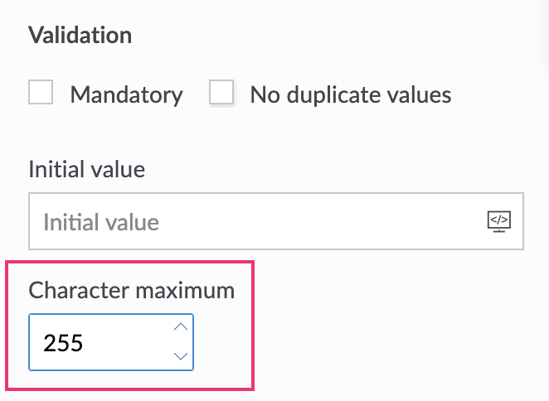Place cursor after 255 in the number field

(x=85, y=342)
